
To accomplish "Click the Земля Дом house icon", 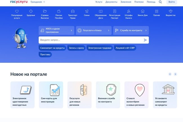I will click(142, 11).
